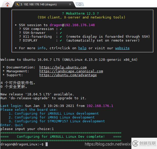Close the dragon session tab
157x149 pixels.
70,4
